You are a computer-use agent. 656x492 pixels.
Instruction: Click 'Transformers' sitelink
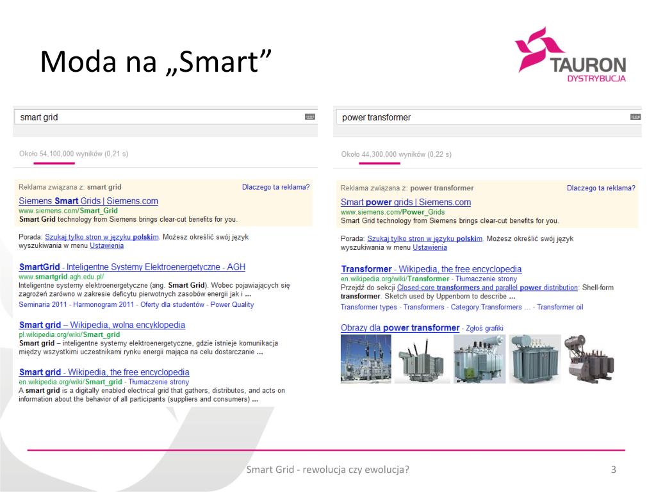coord(424,307)
